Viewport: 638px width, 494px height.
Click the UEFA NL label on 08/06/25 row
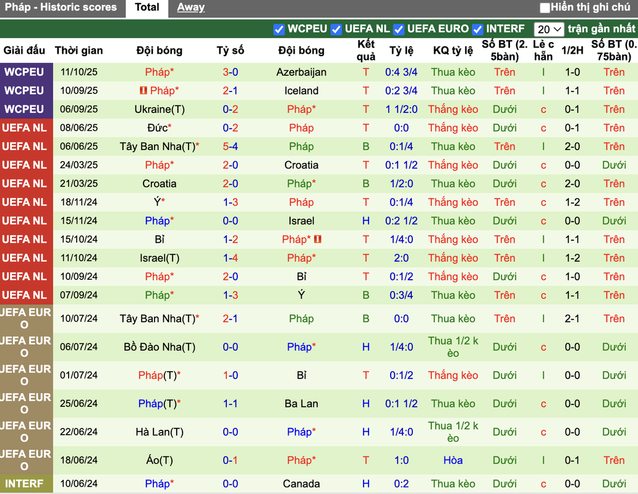coord(24,128)
